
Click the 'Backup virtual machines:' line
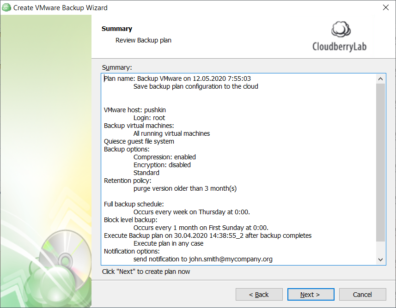click(139, 126)
